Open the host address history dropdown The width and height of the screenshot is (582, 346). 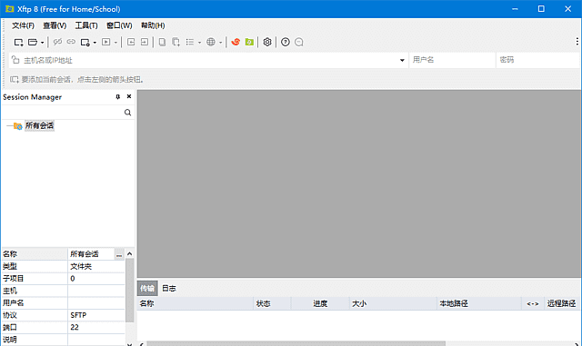402,60
